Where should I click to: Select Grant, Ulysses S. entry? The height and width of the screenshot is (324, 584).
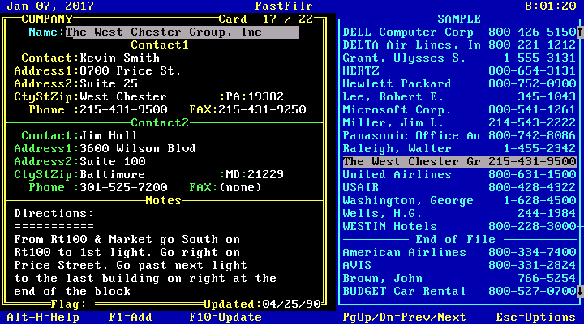(x=459, y=58)
